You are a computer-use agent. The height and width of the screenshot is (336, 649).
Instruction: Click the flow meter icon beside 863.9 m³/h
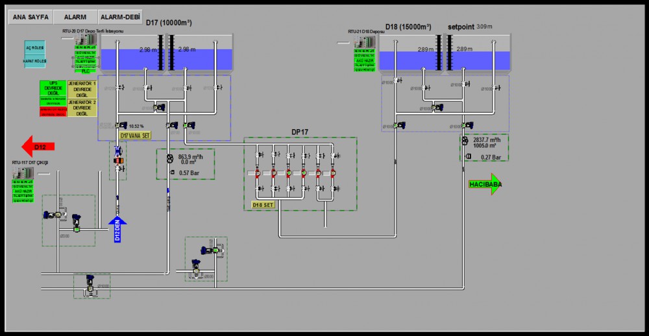pyautogui.click(x=169, y=158)
